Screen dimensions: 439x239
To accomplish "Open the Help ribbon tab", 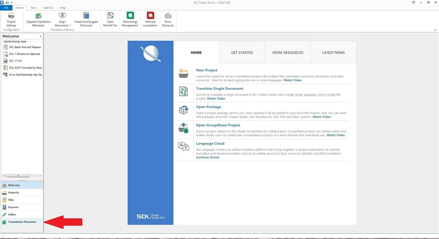I will [x=63, y=8].
